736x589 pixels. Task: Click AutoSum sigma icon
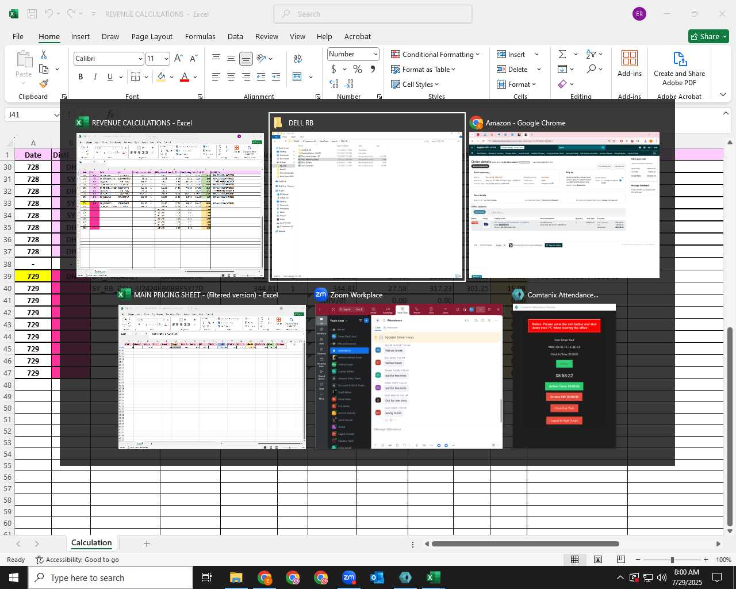[562, 54]
